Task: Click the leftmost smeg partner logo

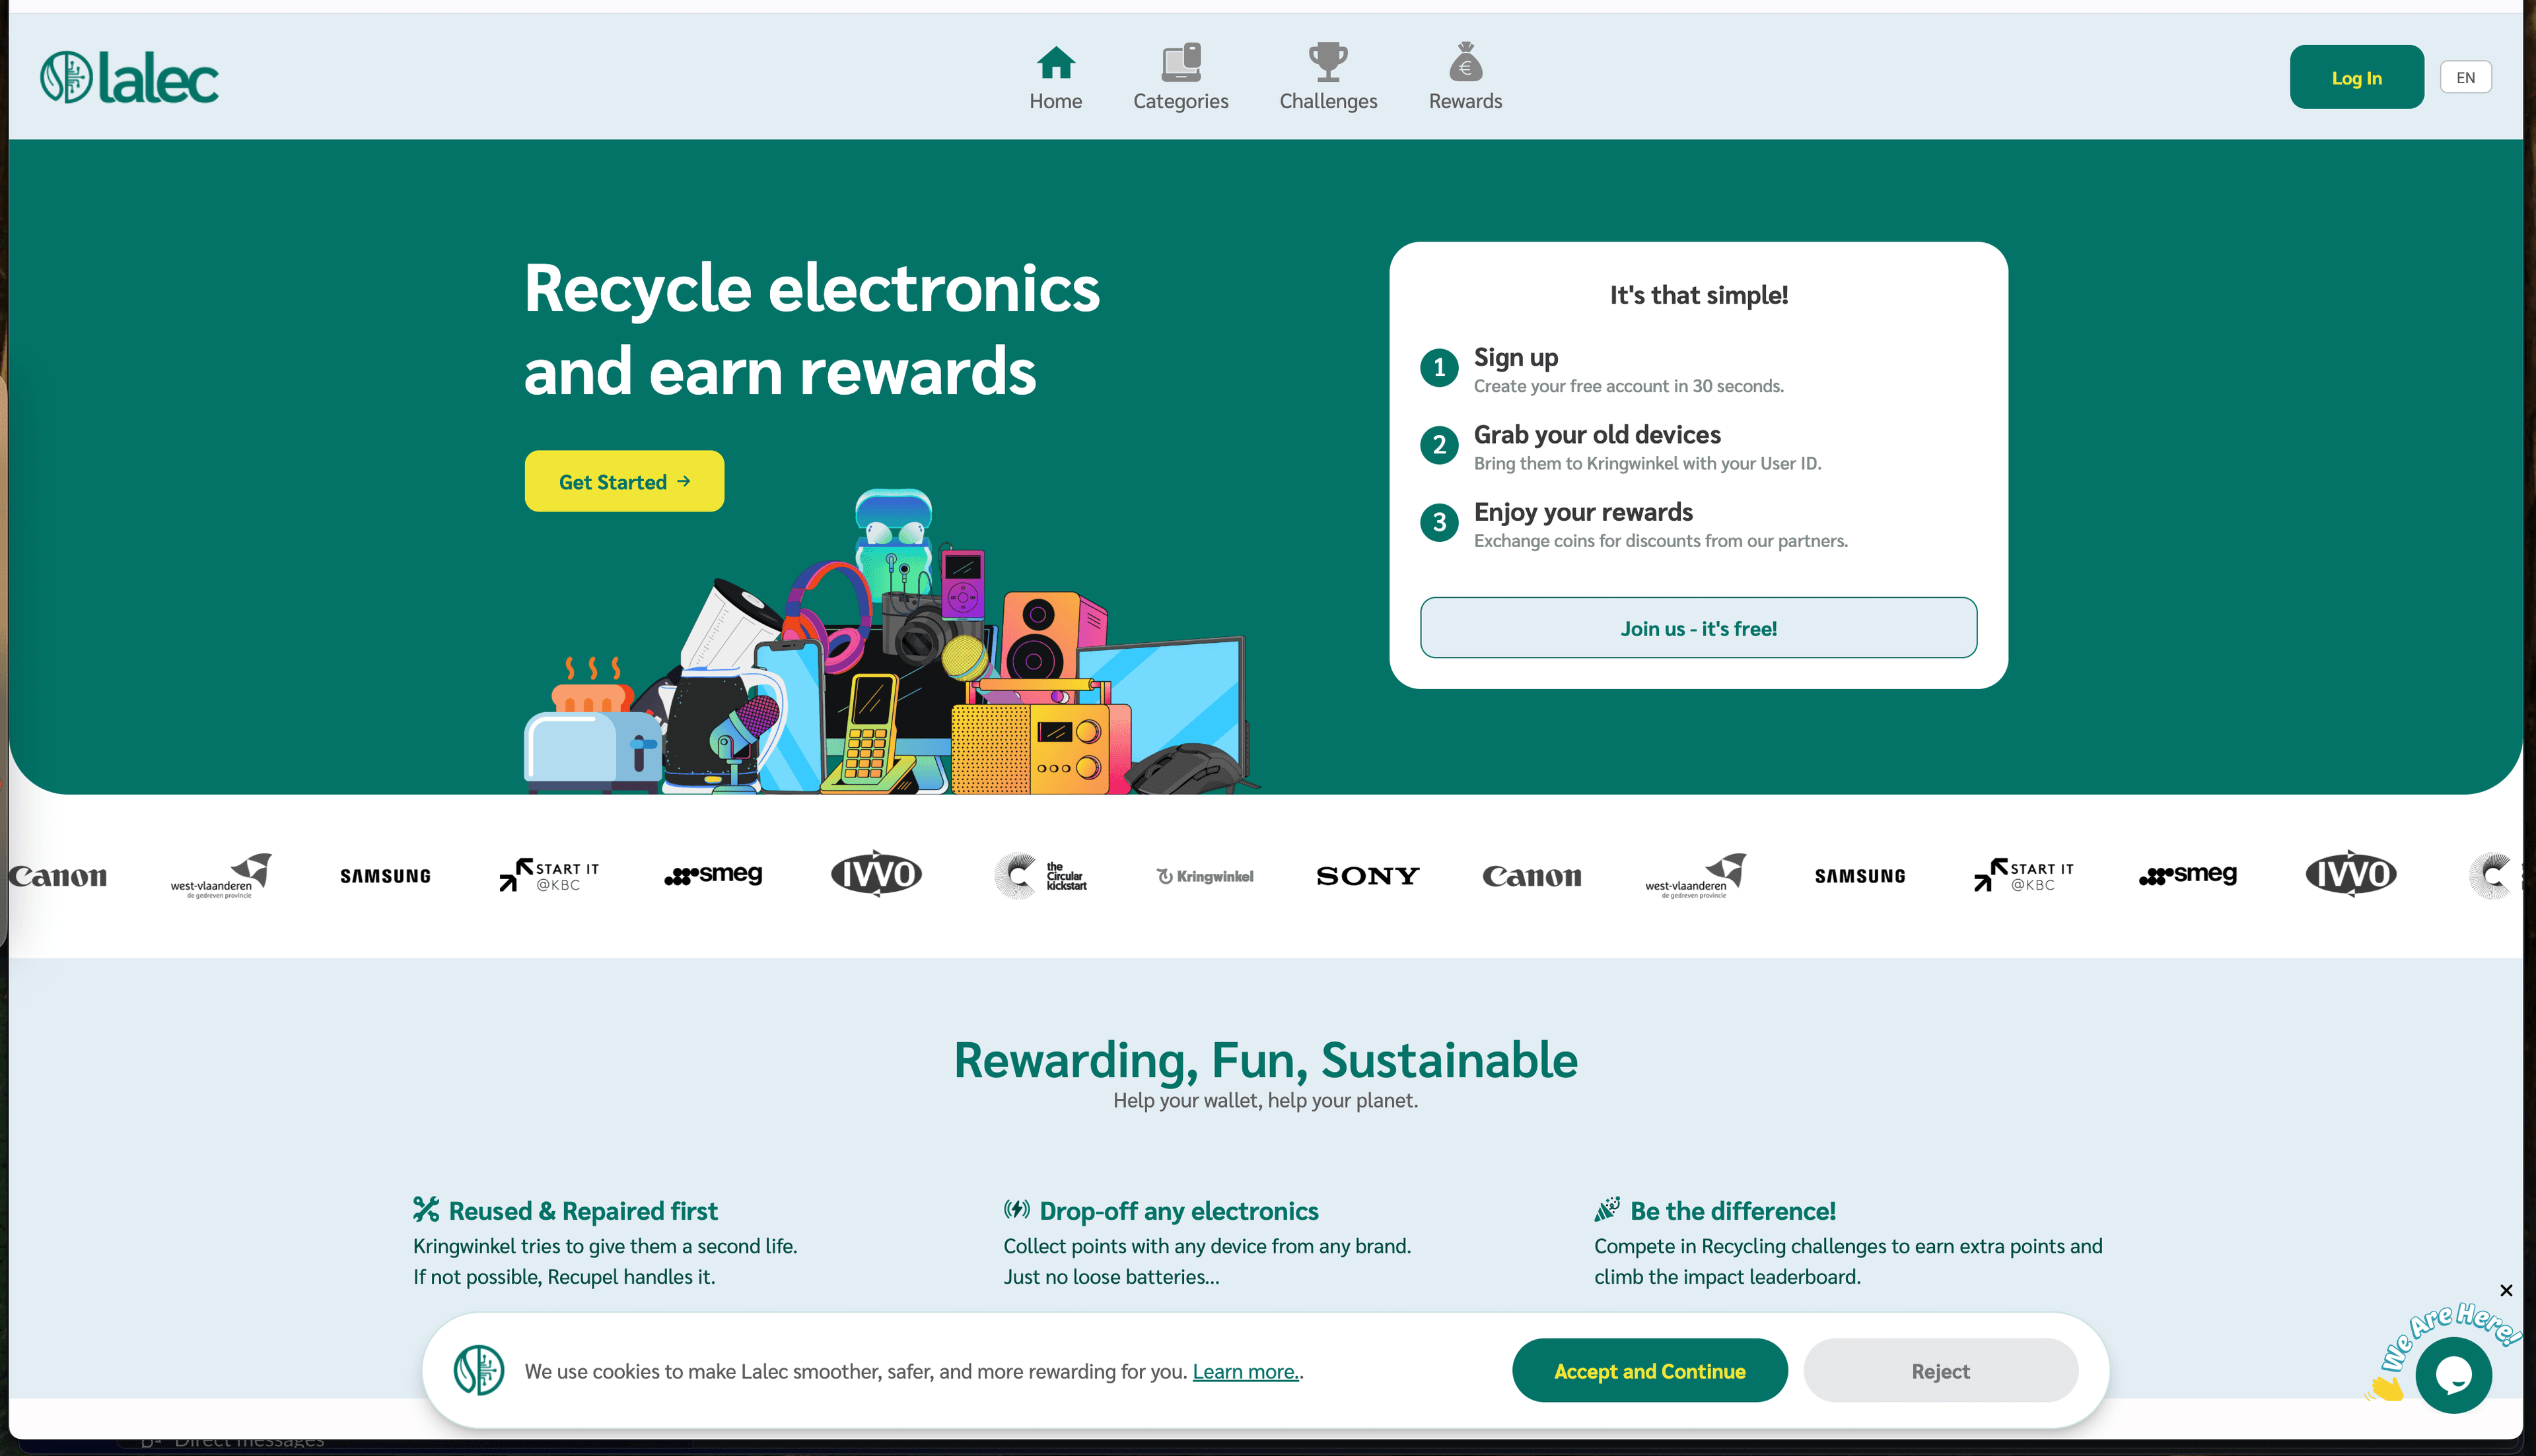Action: tap(713, 875)
